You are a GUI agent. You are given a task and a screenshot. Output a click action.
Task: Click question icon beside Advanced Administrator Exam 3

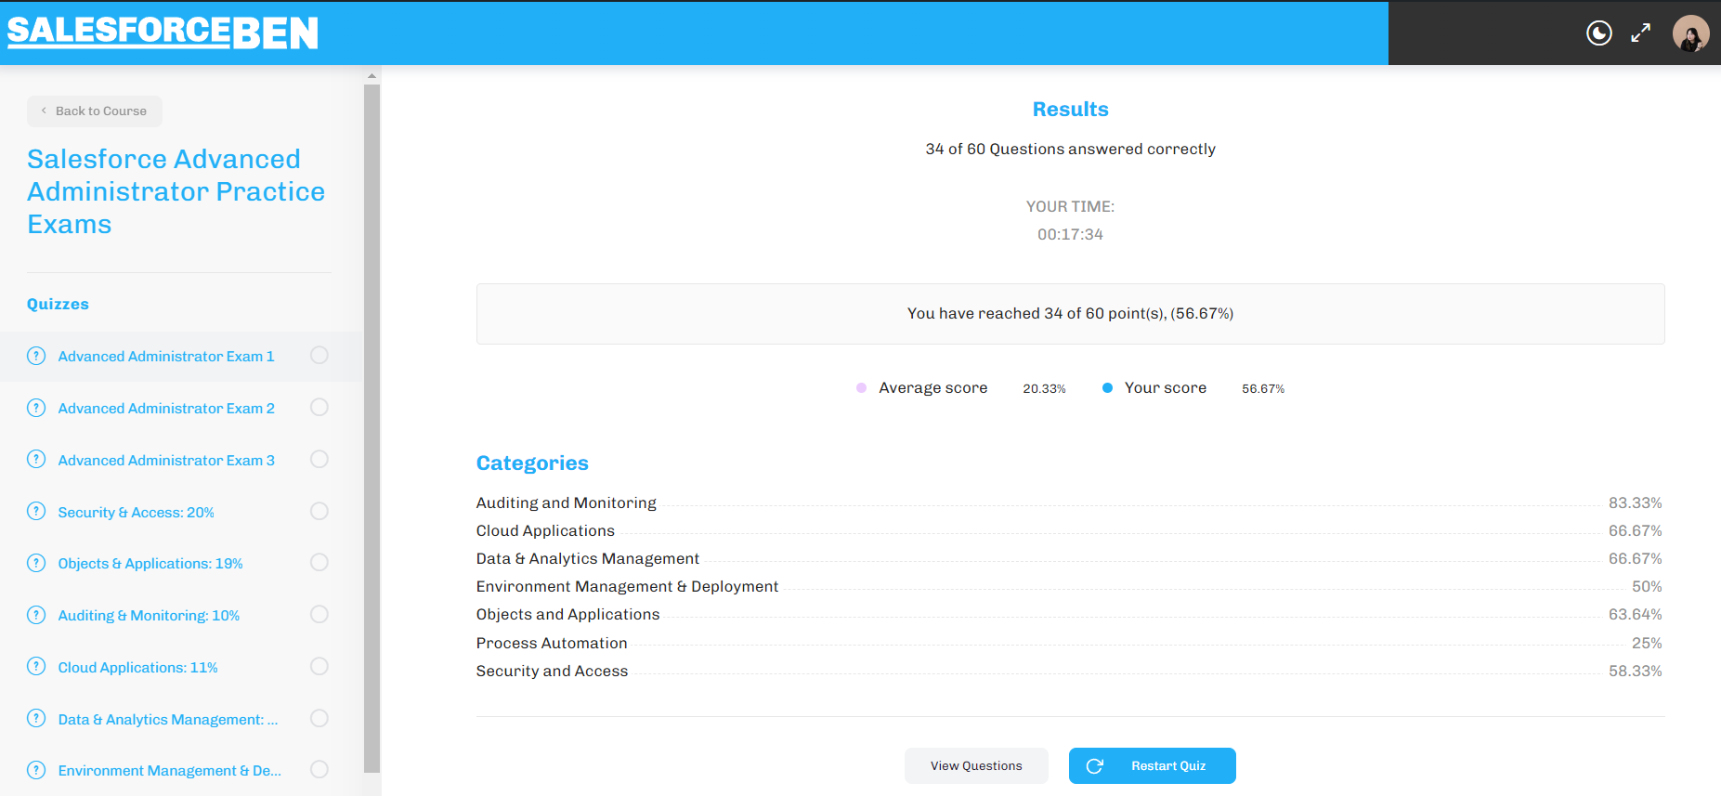click(x=36, y=459)
